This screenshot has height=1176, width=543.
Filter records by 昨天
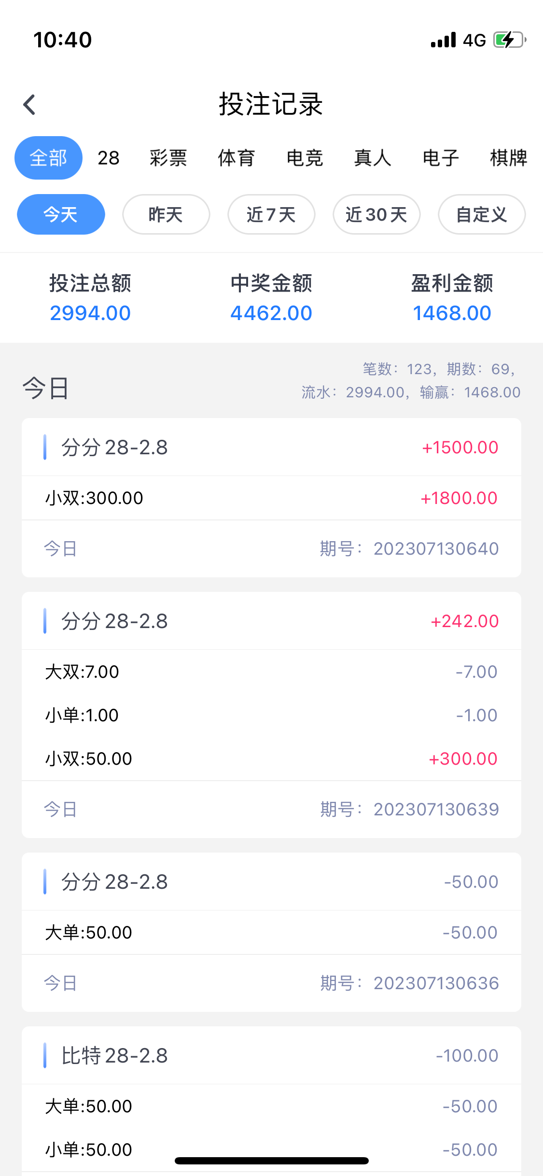166,214
